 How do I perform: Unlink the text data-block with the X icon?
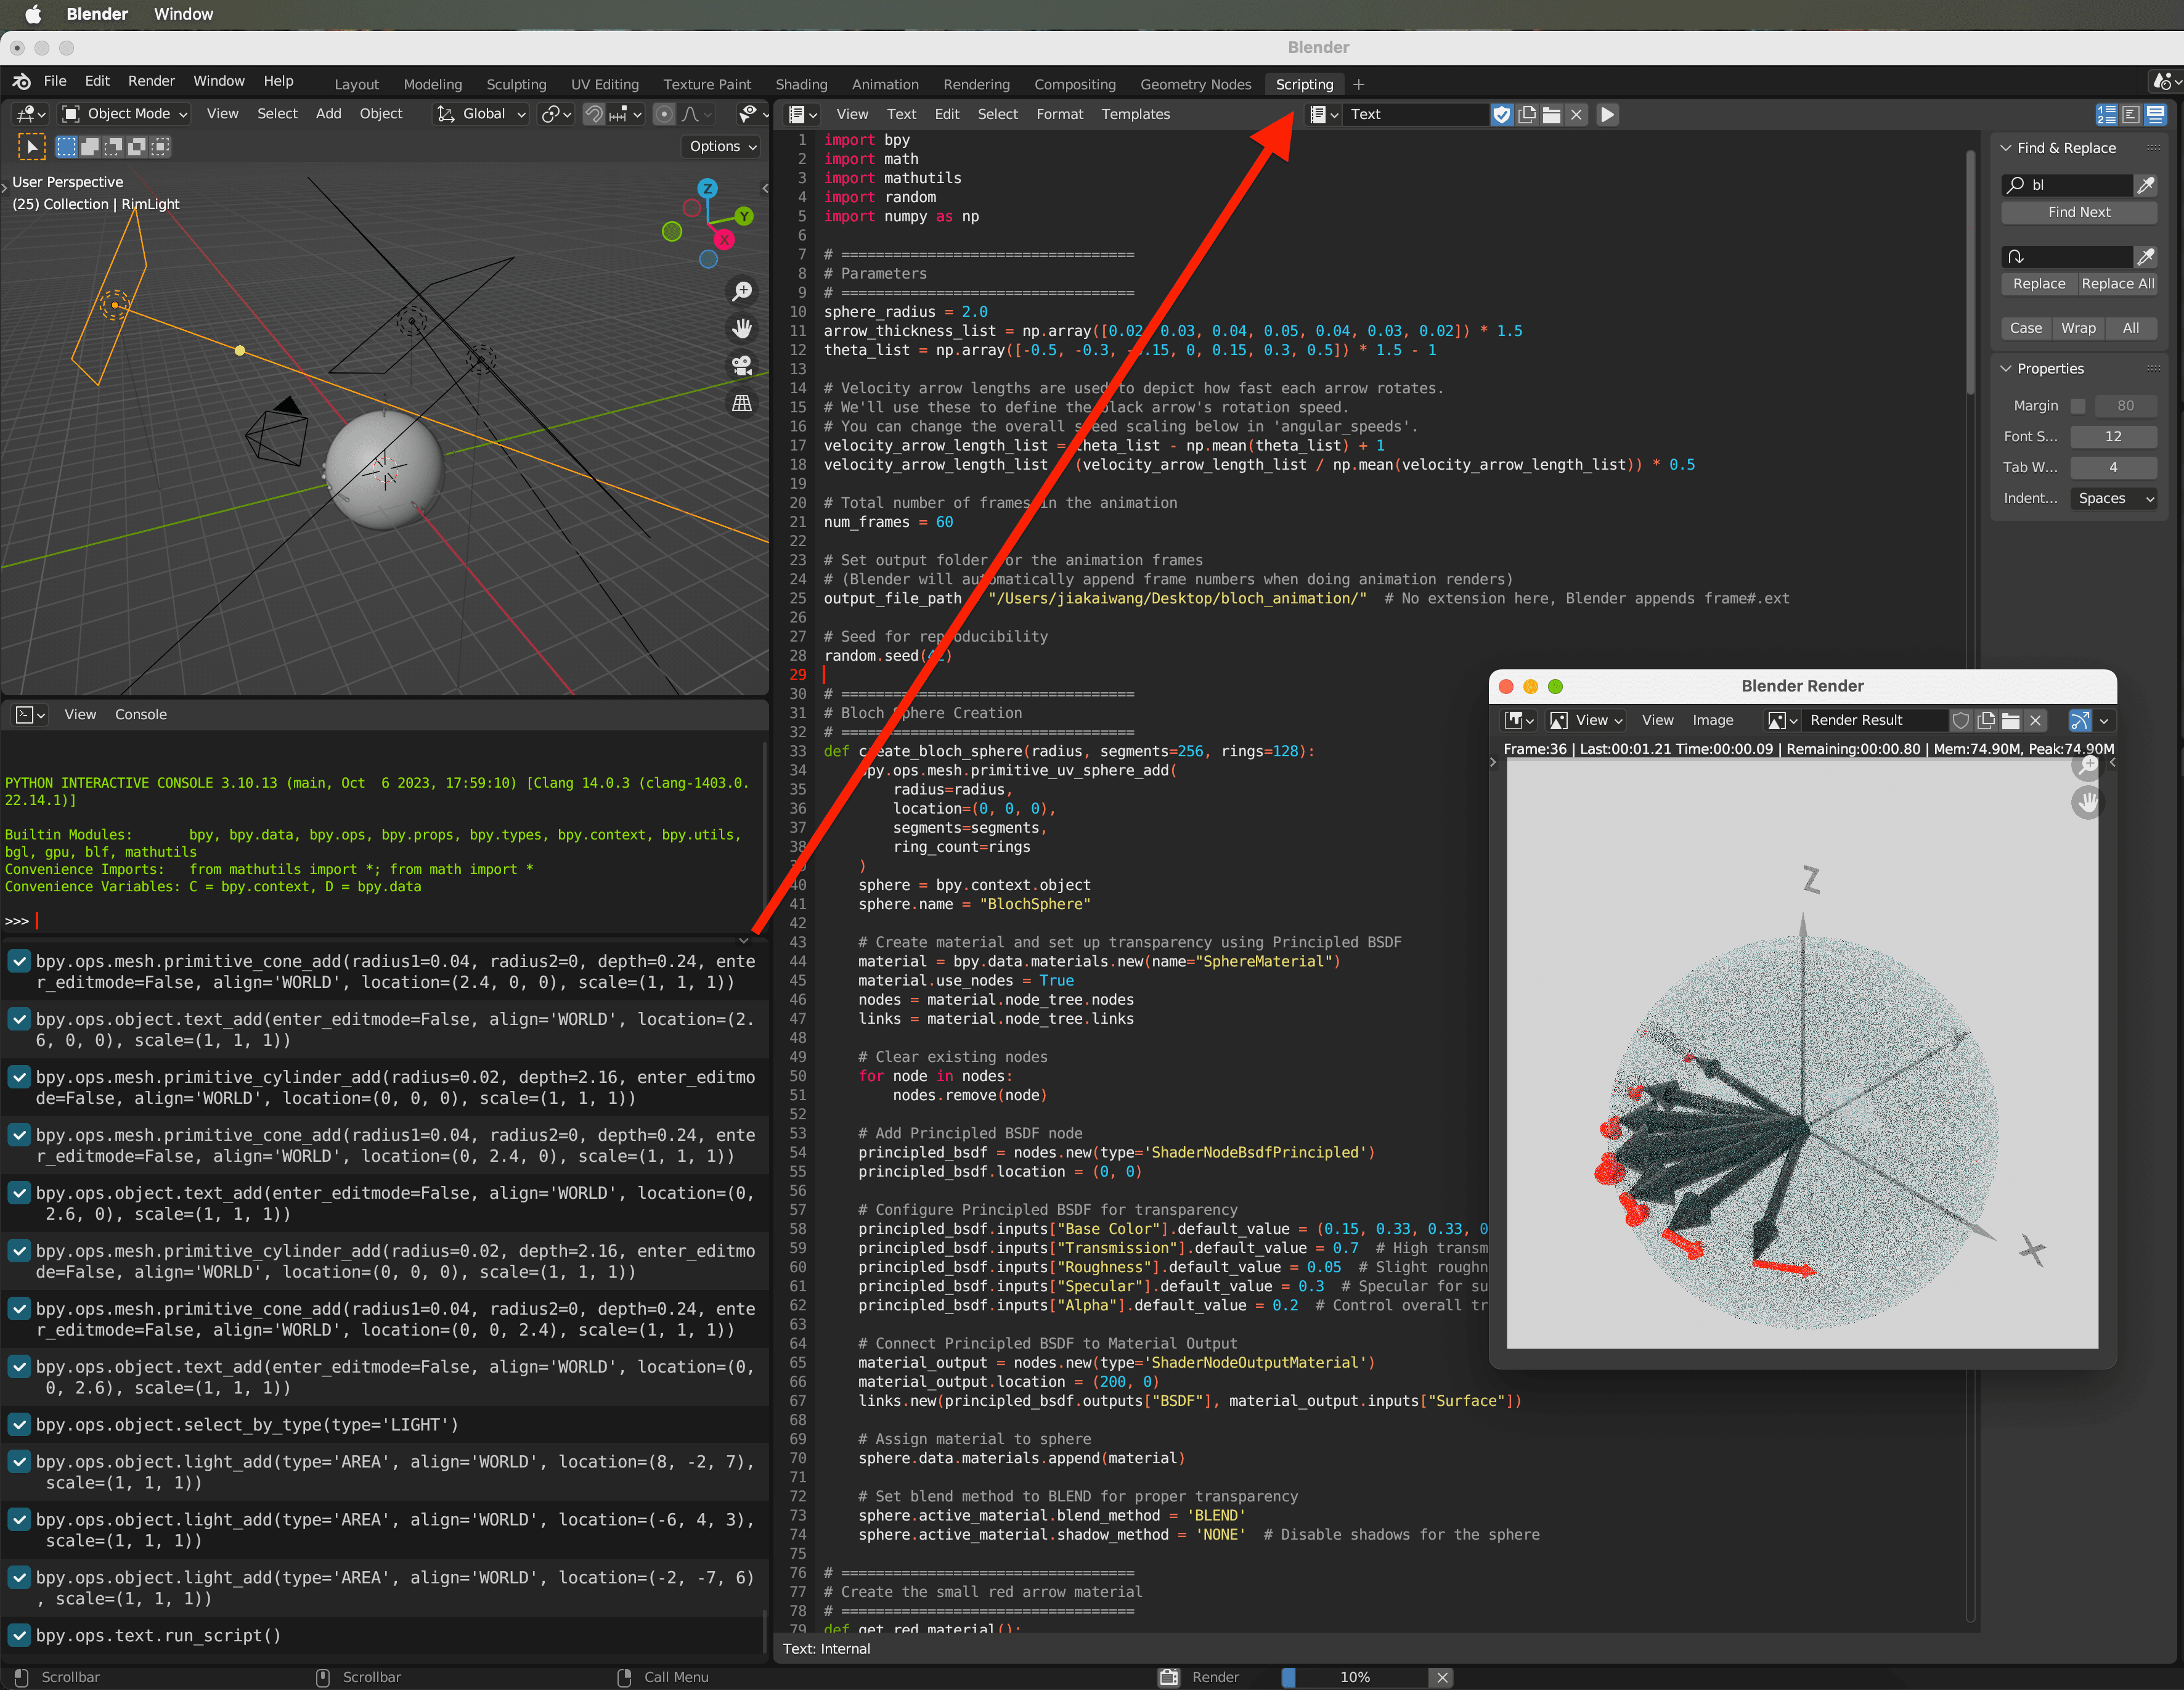[x=1577, y=114]
